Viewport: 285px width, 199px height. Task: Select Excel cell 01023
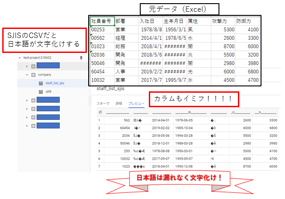point(102,46)
